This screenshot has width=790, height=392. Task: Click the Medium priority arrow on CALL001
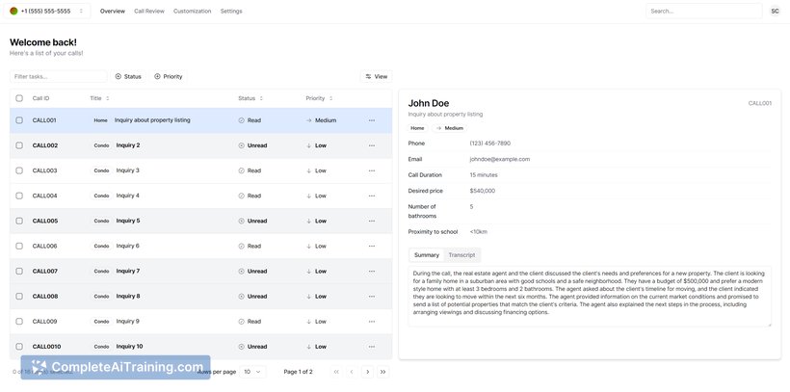[x=309, y=120]
